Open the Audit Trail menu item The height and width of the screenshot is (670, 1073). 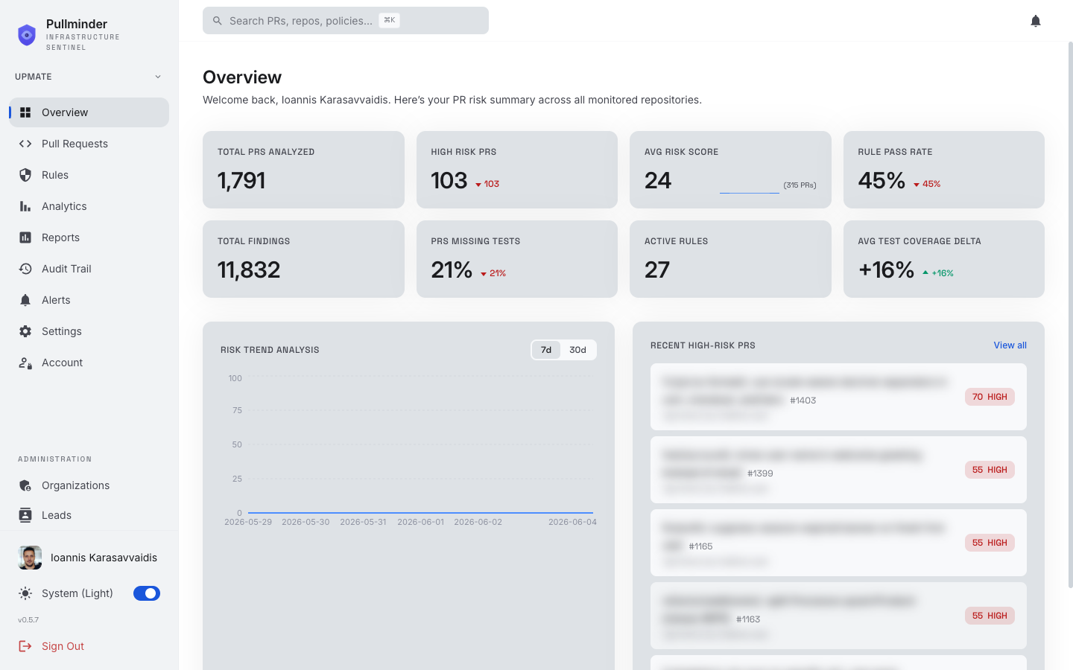coord(89,269)
